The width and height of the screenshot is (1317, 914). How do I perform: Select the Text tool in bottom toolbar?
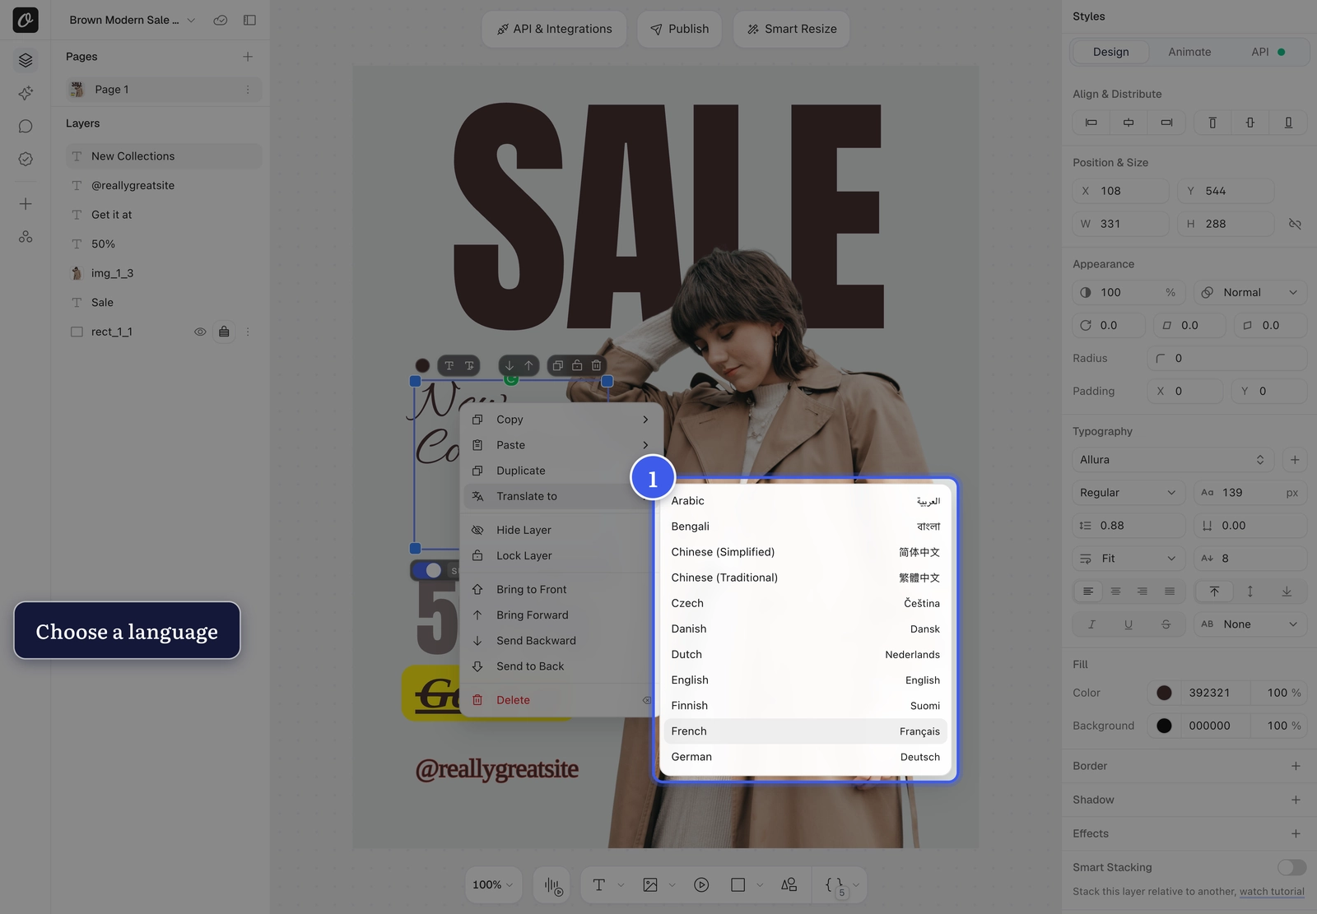click(x=598, y=885)
